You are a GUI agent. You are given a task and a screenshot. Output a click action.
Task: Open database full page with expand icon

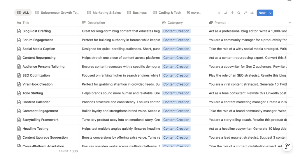(x=245, y=13)
